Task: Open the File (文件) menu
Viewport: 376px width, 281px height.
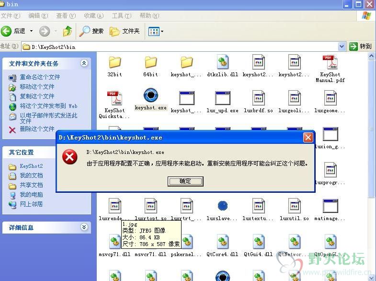Action: (x=11, y=16)
